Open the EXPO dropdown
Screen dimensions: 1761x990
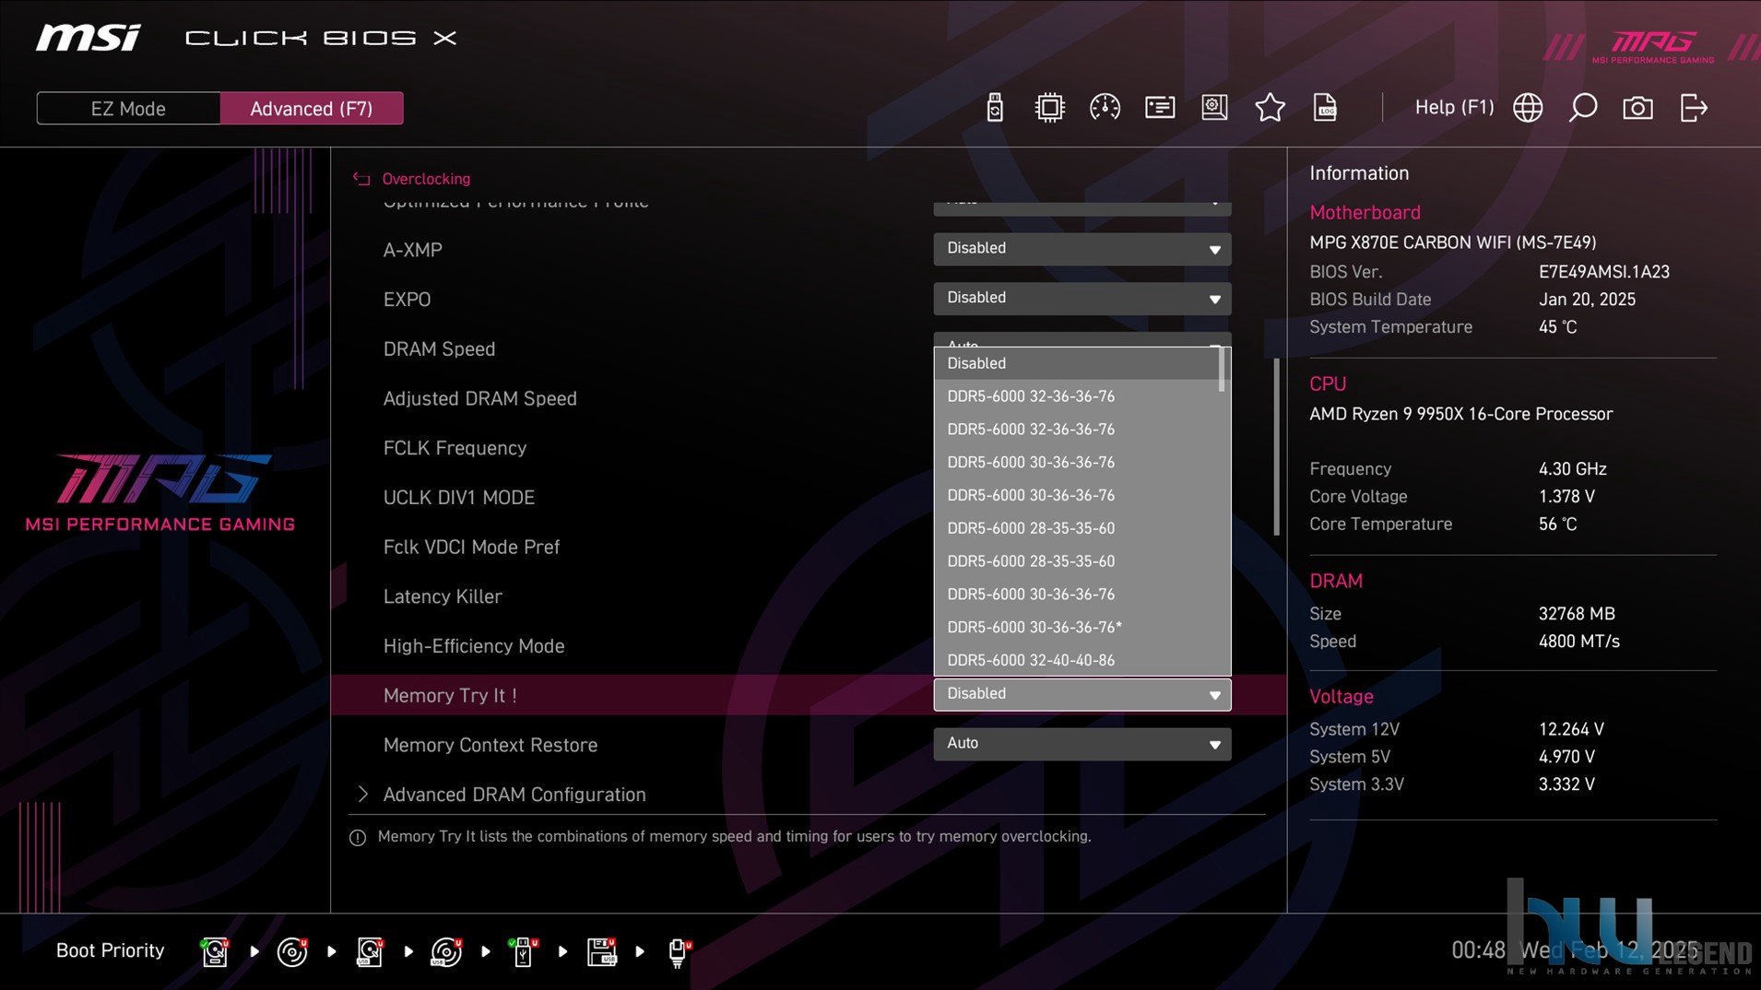[x=1081, y=299]
